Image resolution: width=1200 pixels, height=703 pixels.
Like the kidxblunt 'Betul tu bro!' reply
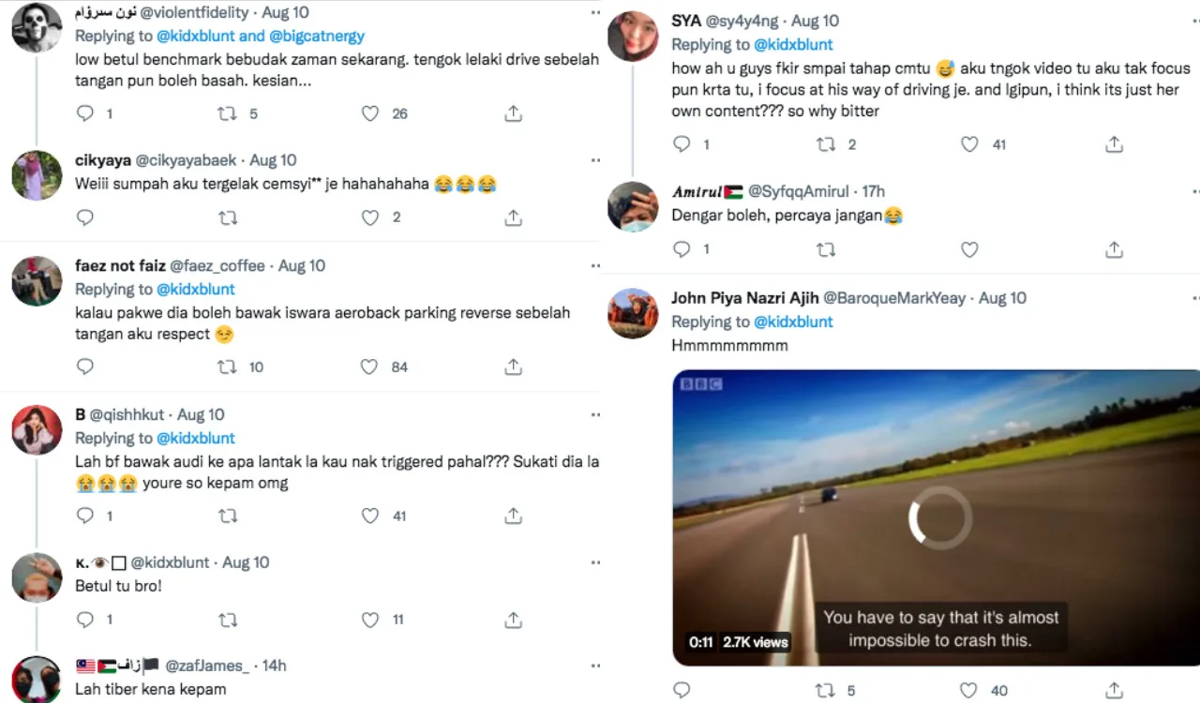(x=370, y=620)
